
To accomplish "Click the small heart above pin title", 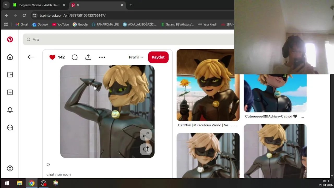I will (48, 165).
